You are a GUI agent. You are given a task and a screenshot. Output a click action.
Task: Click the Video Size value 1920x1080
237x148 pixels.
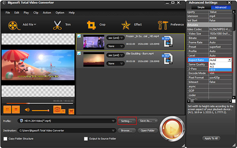[220, 34]
